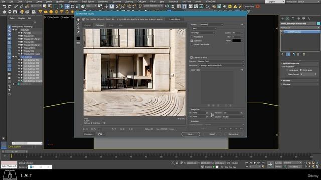
Task: Select the Select and Link chain icon
Action: (16, 6)
